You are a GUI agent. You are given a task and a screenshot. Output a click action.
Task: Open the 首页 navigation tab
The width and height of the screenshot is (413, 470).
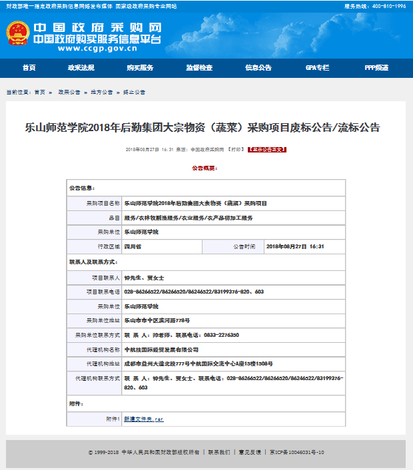pyautogui.click(x=29, y=68)
